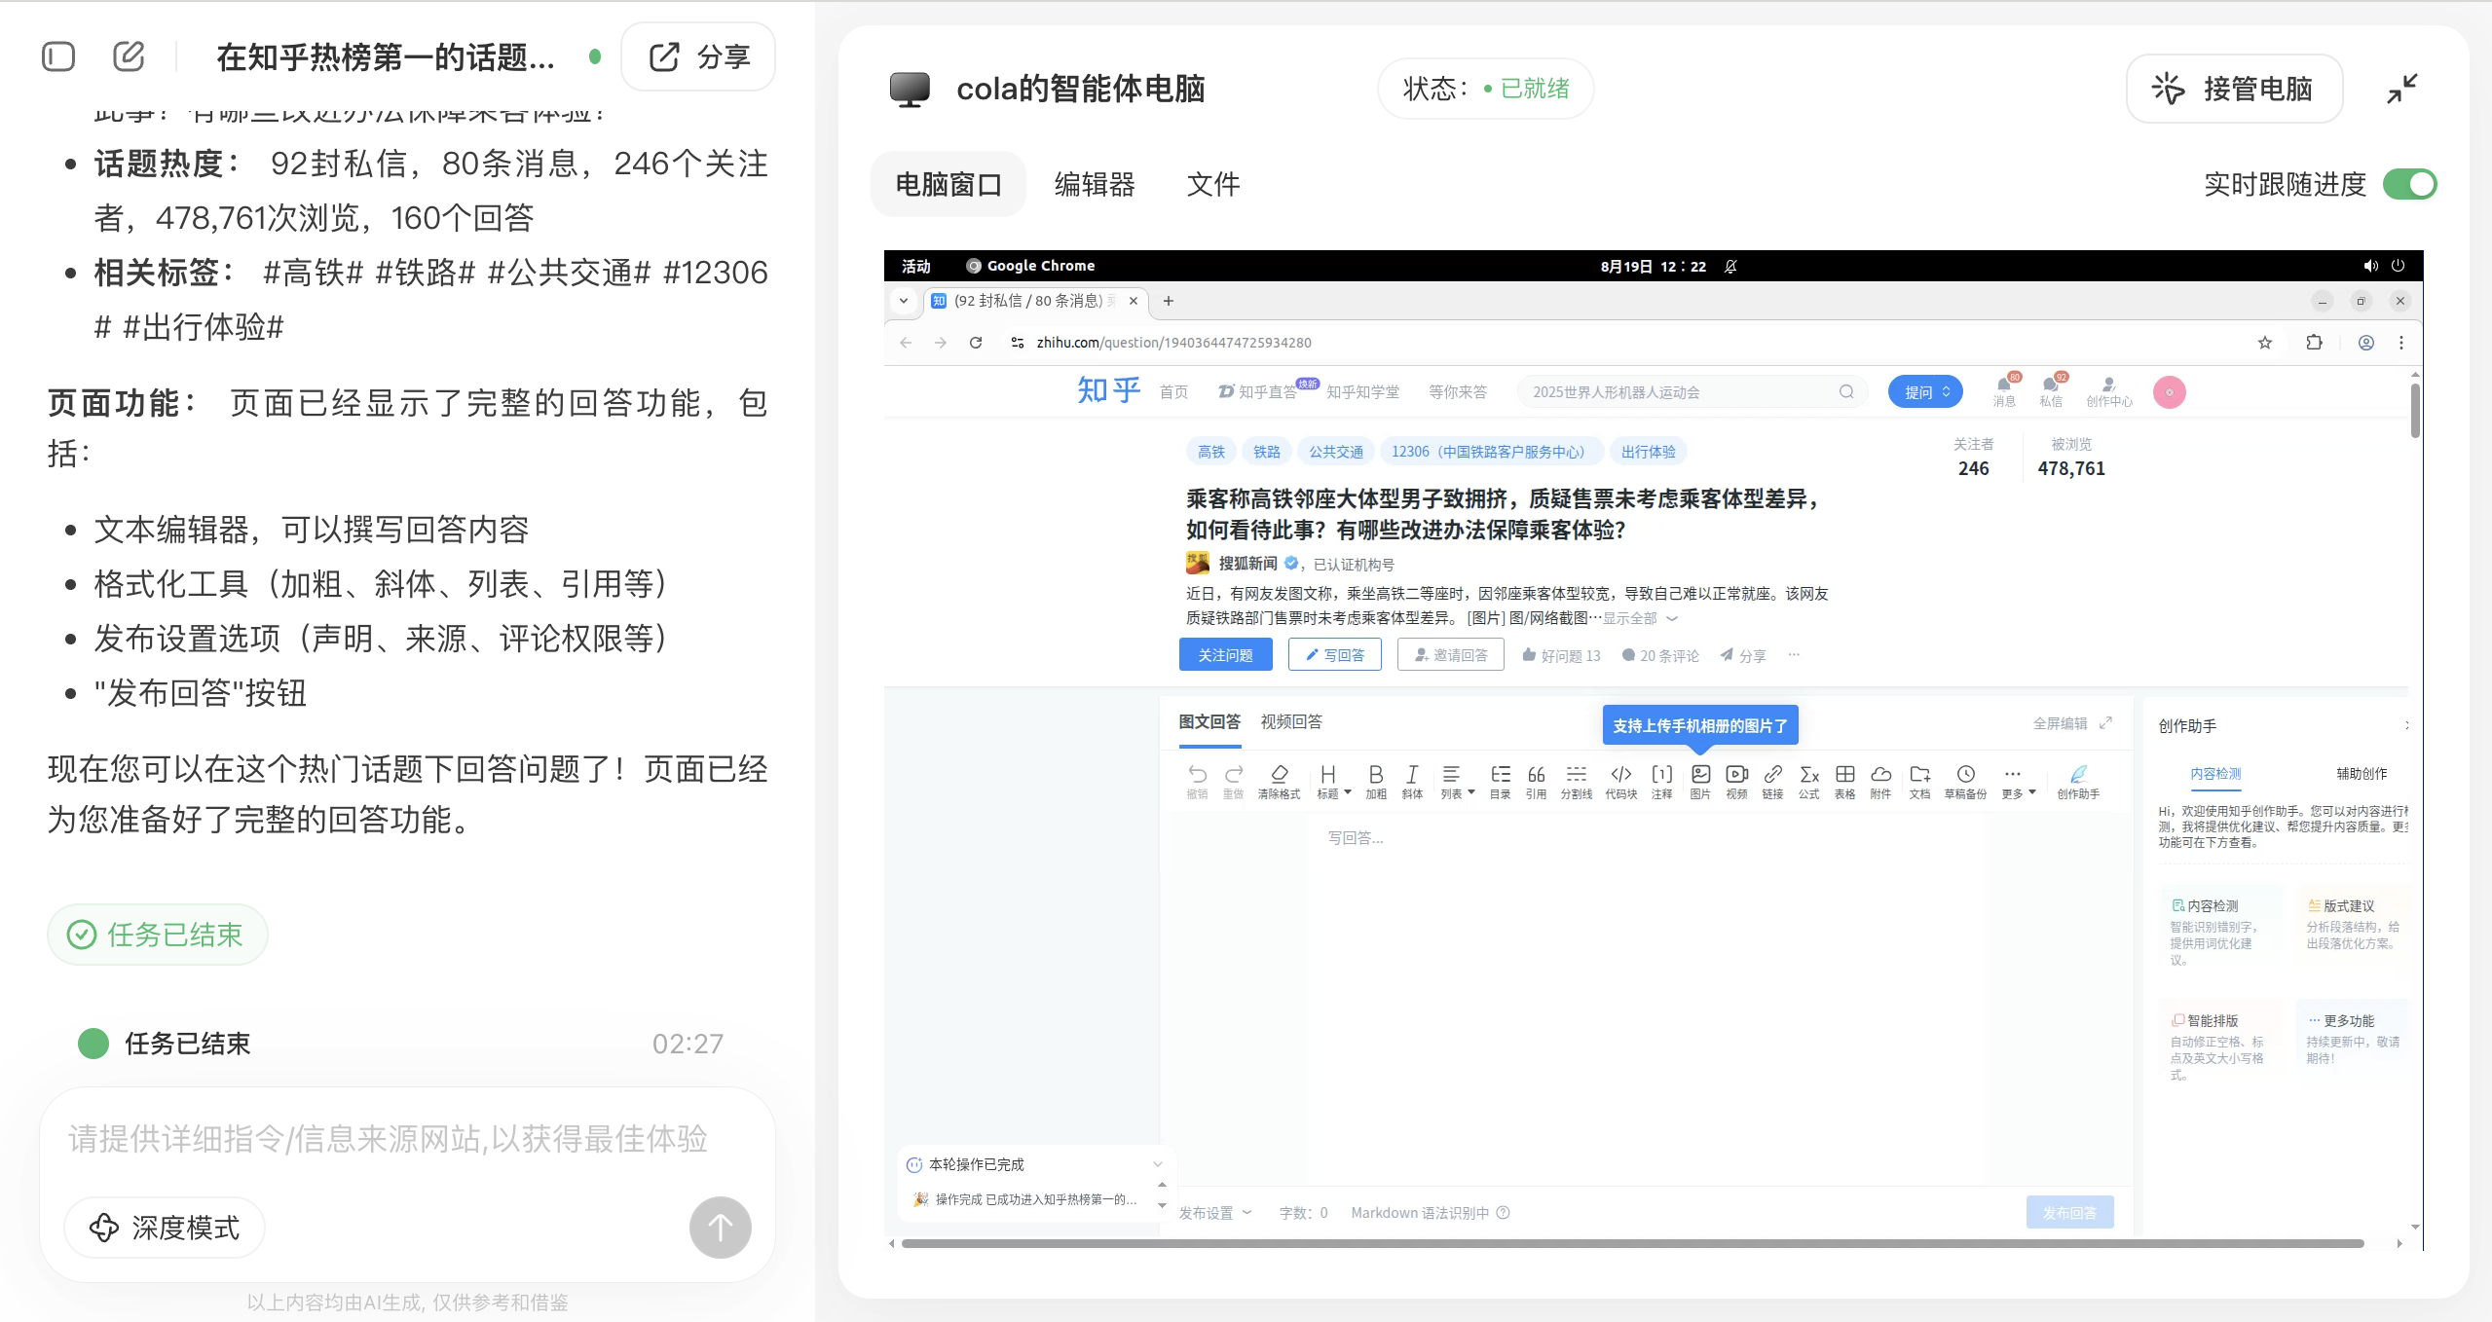Open the new chat edit icon

pyautogui.click(x=129, y=56)
